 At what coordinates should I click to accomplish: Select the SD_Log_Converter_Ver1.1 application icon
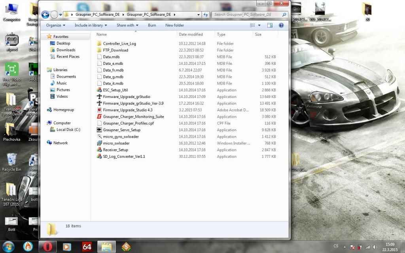(x=99, y=157)
